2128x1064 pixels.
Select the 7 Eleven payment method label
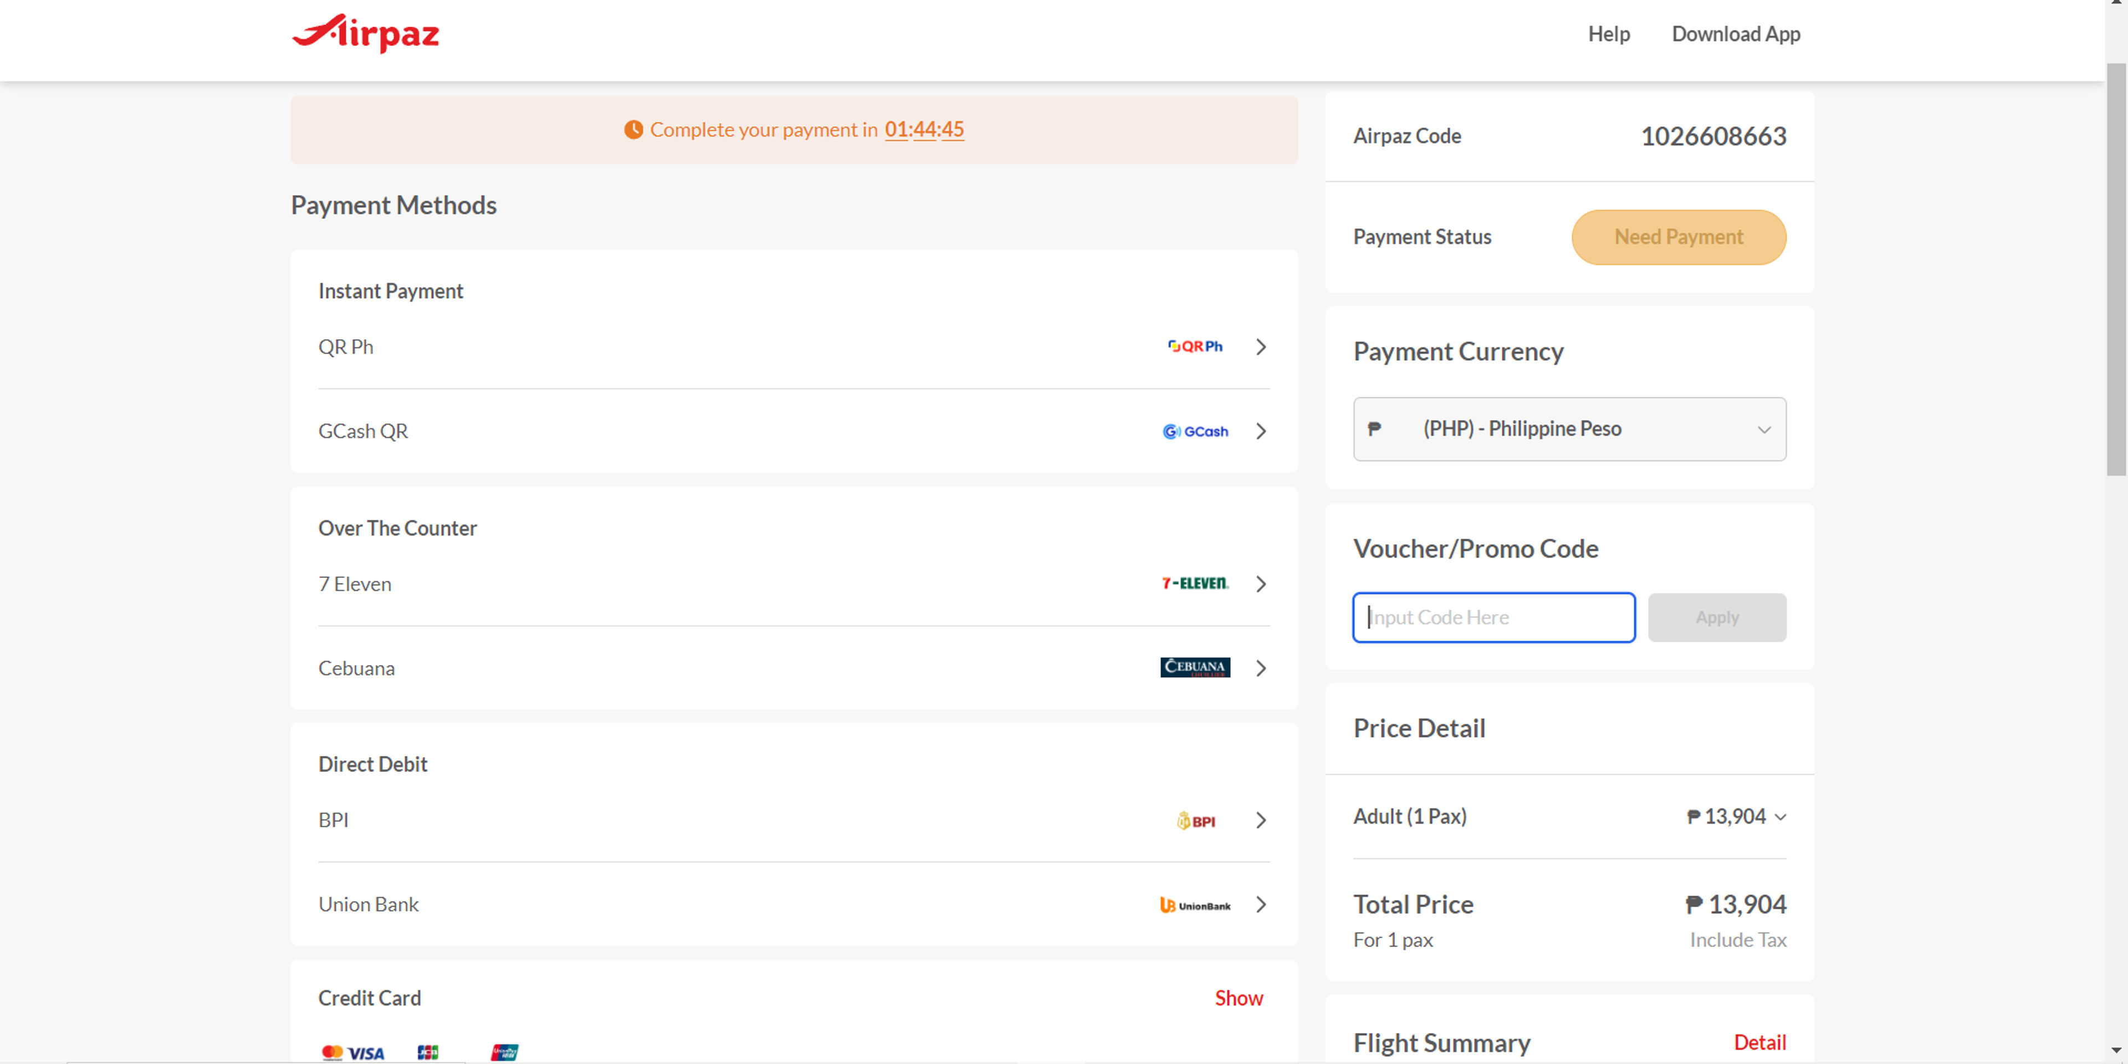point(355,584)
